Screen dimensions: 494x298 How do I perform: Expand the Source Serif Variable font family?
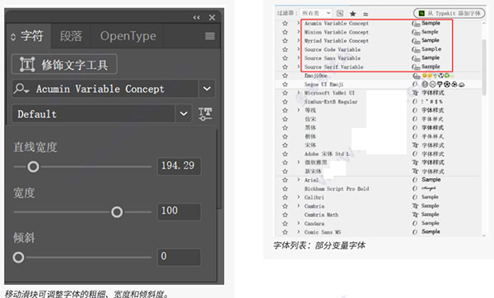[298, 66]
